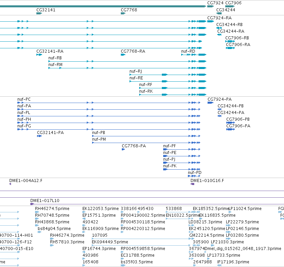Click EST label LP13733.5prime
Image resolution: width=284 pixels, height=267 pixels.
[x=224, y=255]
